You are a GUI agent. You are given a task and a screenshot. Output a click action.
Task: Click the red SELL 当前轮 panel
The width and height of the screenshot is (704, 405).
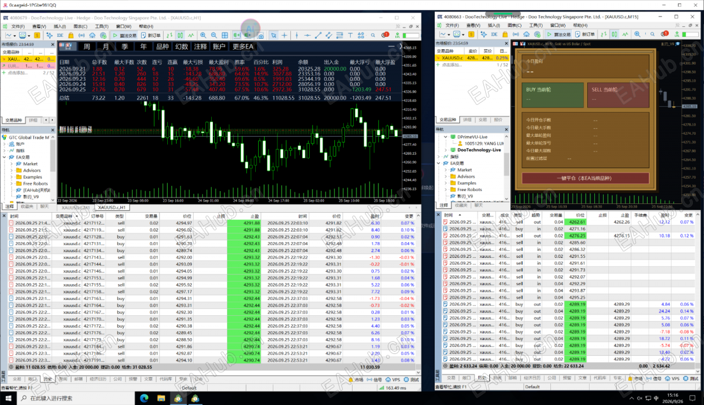(x=617, y=94)
